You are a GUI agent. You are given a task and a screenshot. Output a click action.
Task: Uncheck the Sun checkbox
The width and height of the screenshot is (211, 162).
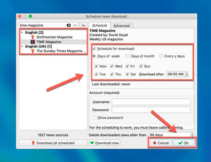[141, 66]
